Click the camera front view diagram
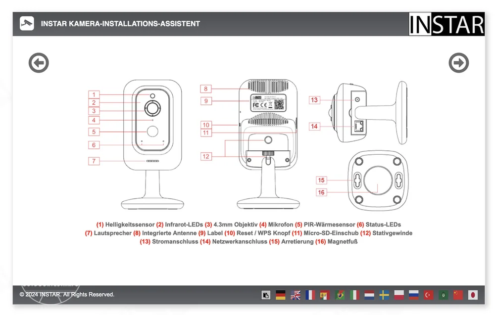The height and width of the screenshot is (315, 495). click(152, 143)
